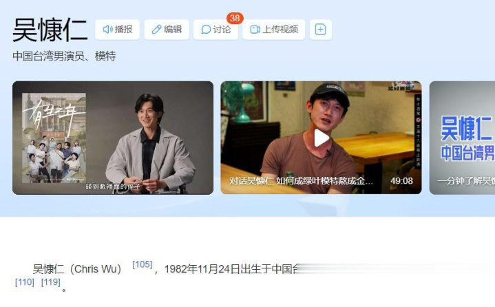Play the 对话吴慷仁 interview video
495x307 pixels.
point(322,138)
